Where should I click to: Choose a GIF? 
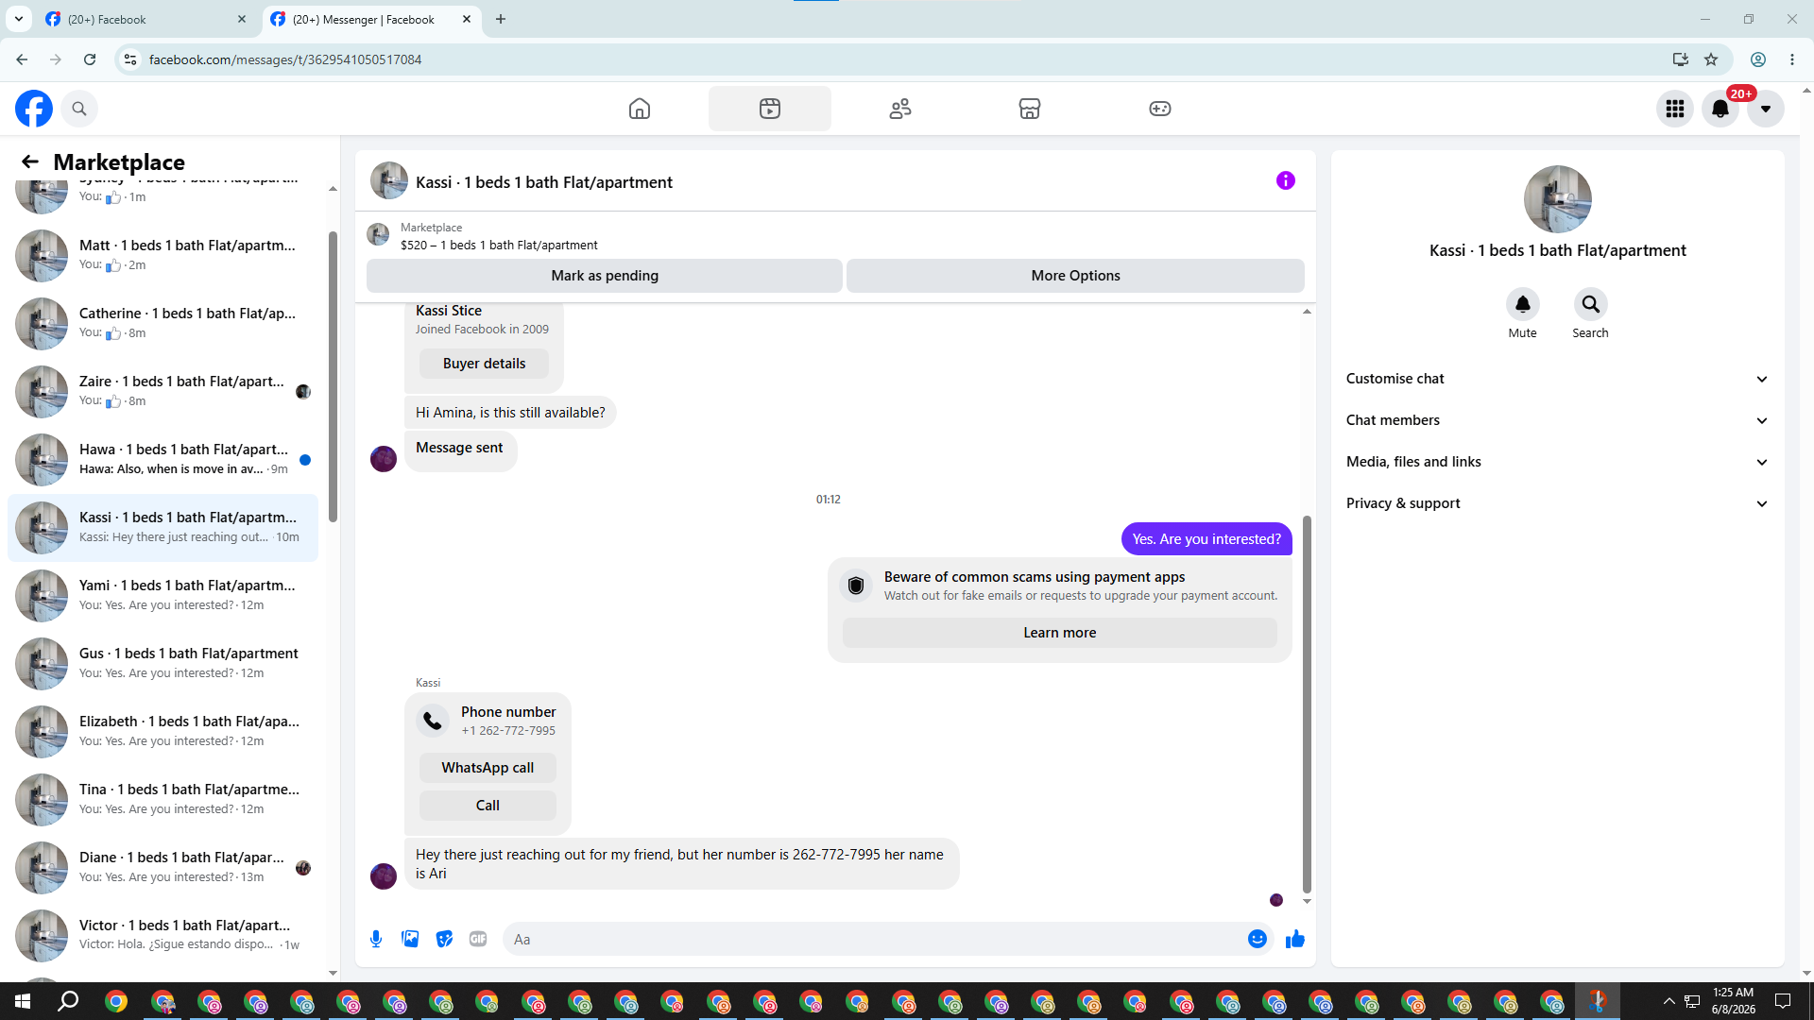click(x=478, y=939)
